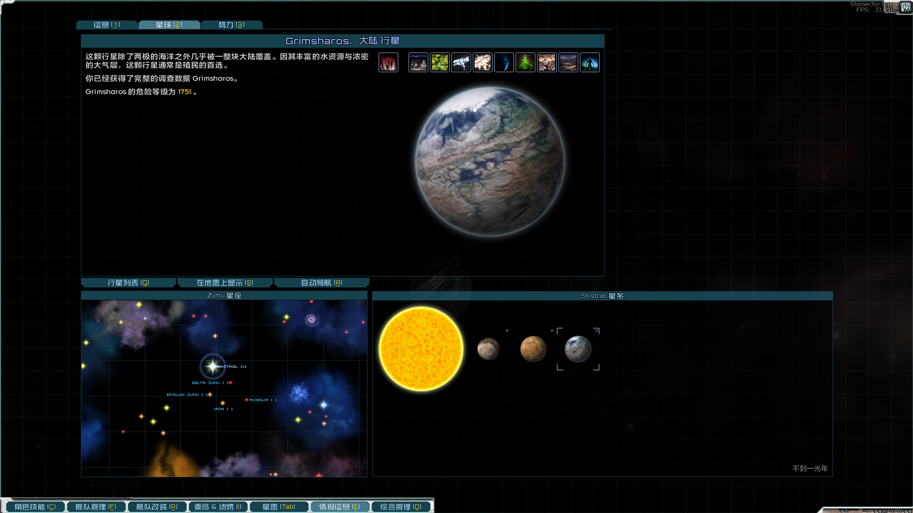The width and height of the screenshot is (913, 513).
Task: Click the cracked dry ground condition icon
Action: 546,62
